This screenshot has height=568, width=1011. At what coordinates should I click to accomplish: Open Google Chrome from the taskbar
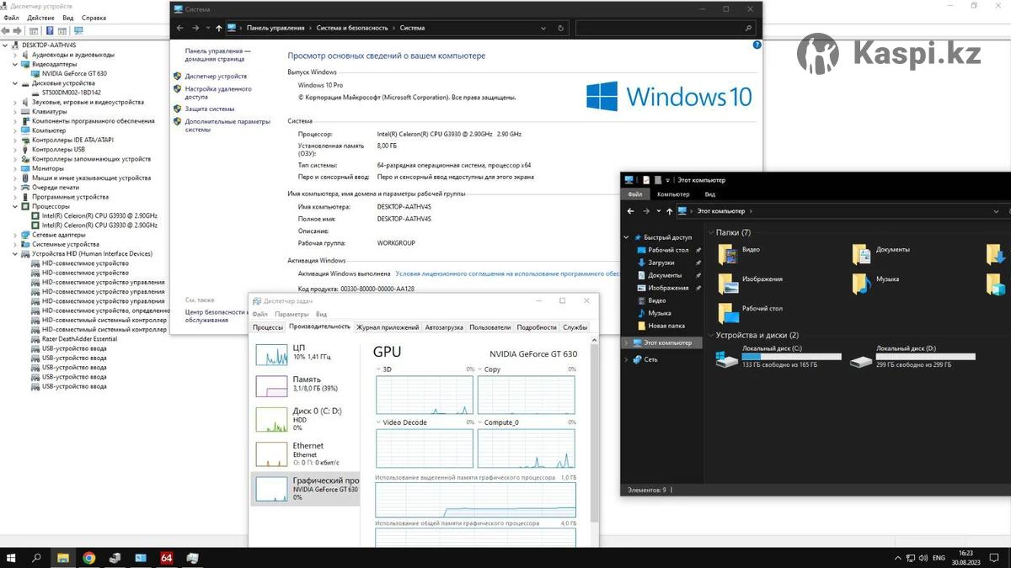pos(89,558)
